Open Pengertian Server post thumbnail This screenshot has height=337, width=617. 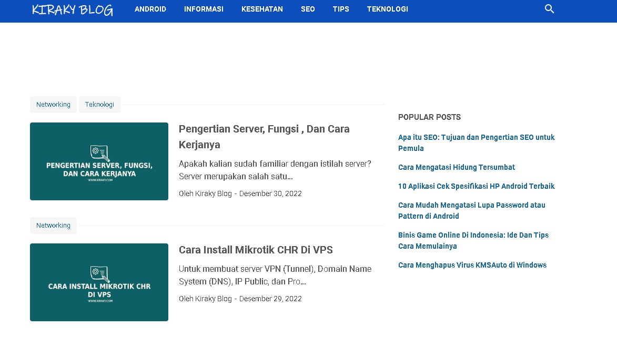click(x=99, y=161)
